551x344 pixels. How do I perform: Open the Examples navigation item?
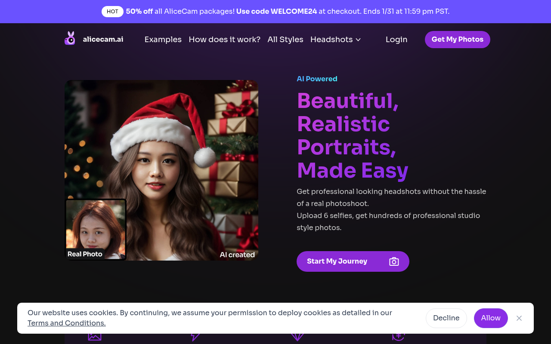click(x=163, y=40)
